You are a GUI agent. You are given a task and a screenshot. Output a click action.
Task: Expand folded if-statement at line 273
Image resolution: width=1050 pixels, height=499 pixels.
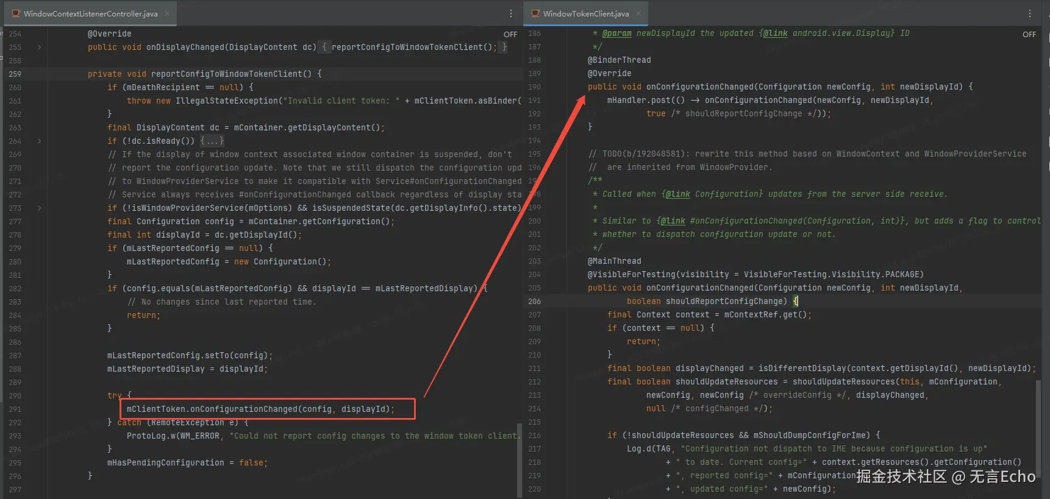click(40, 208)
